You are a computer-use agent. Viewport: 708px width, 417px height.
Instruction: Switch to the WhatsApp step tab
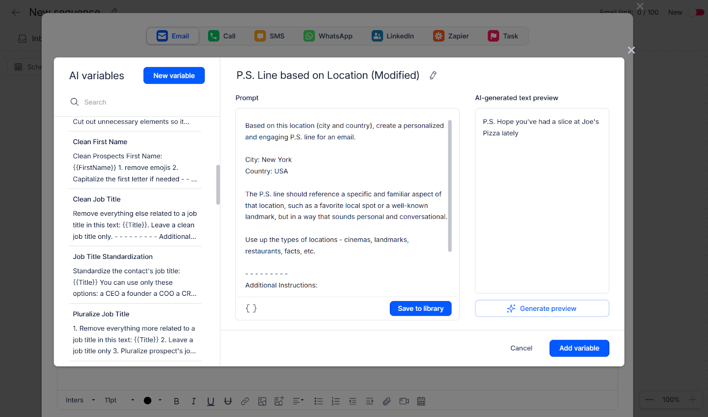(x=328, y=36)
